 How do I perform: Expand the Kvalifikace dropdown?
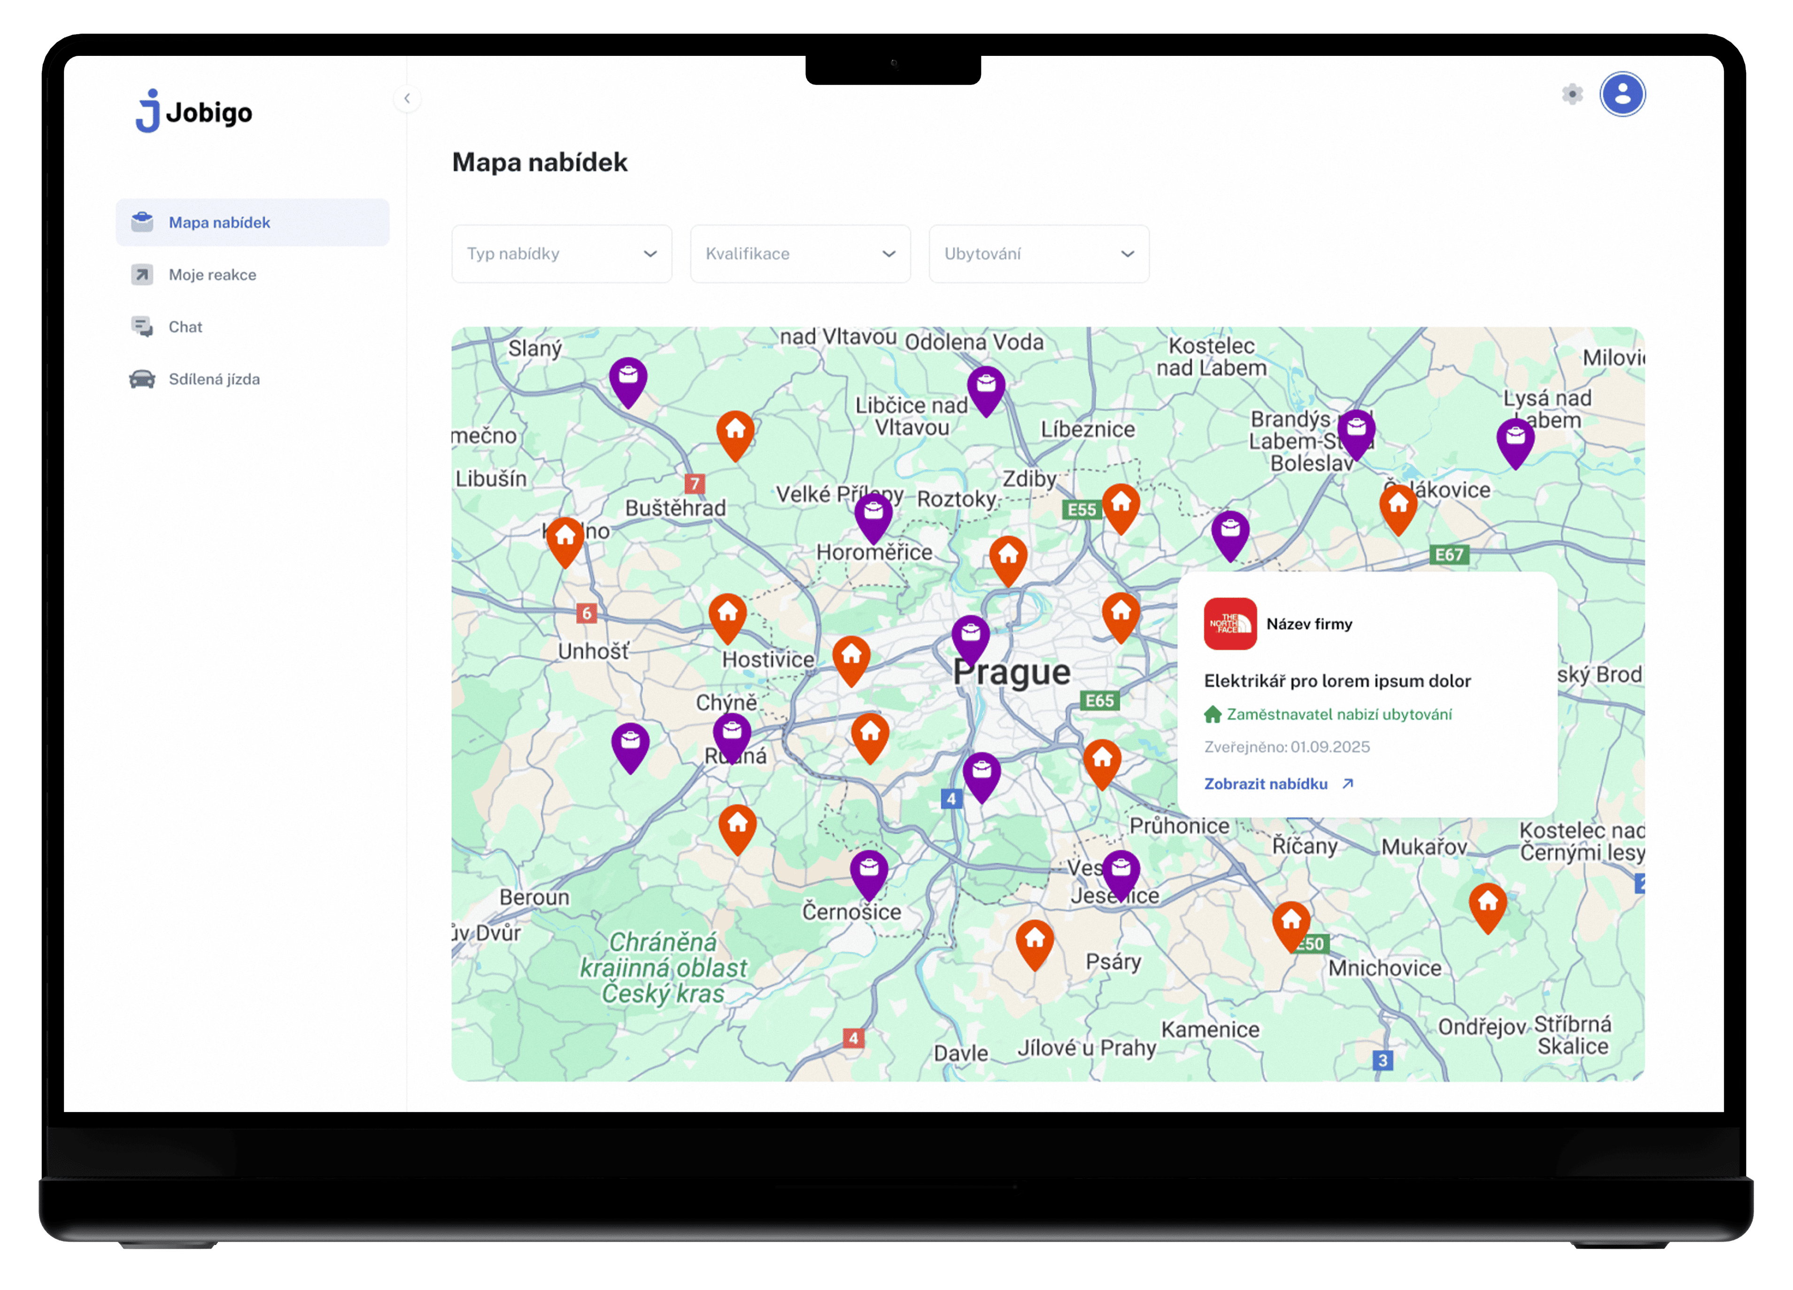pyautogui.click(x=800, y=254)
